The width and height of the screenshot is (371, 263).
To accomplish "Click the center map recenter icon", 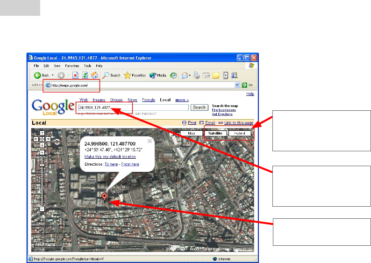I will 42,139.
